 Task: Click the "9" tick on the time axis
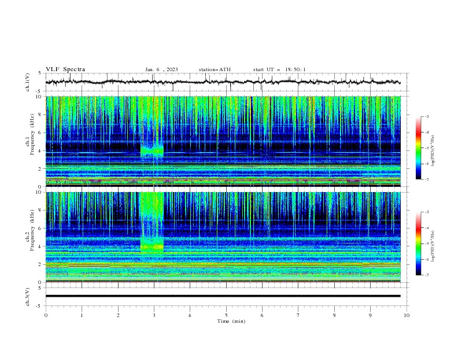click(x=370, y=315)
